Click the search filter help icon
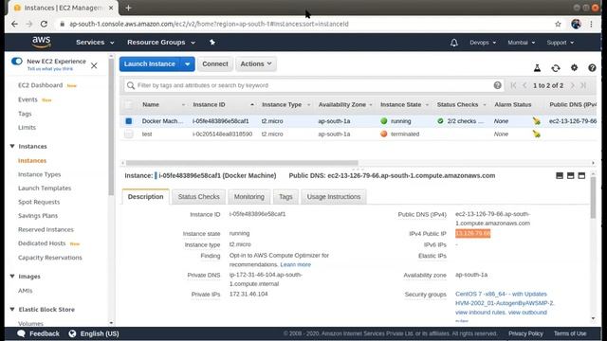Image resolution: width=607 pixels, height=341 pixels. point(497,85)
